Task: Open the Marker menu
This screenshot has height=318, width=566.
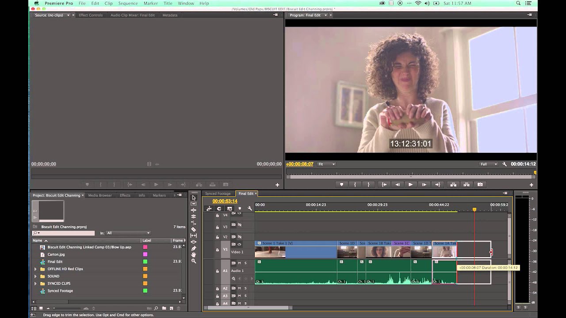Action: pyautogui.click(x=150, y=3)
